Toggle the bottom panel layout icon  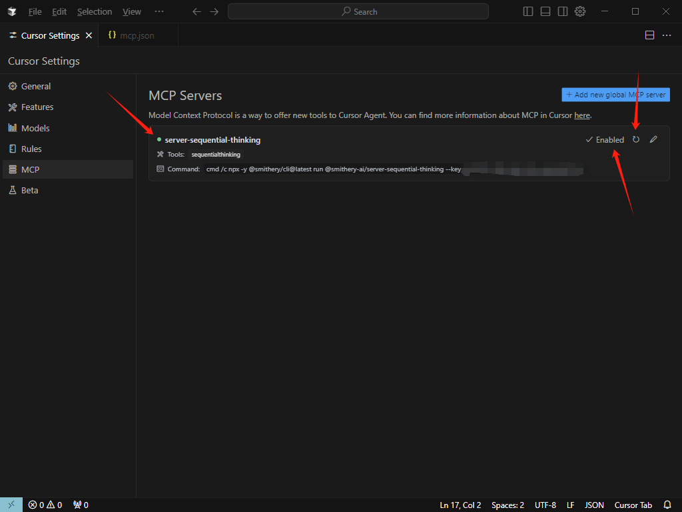545,12
